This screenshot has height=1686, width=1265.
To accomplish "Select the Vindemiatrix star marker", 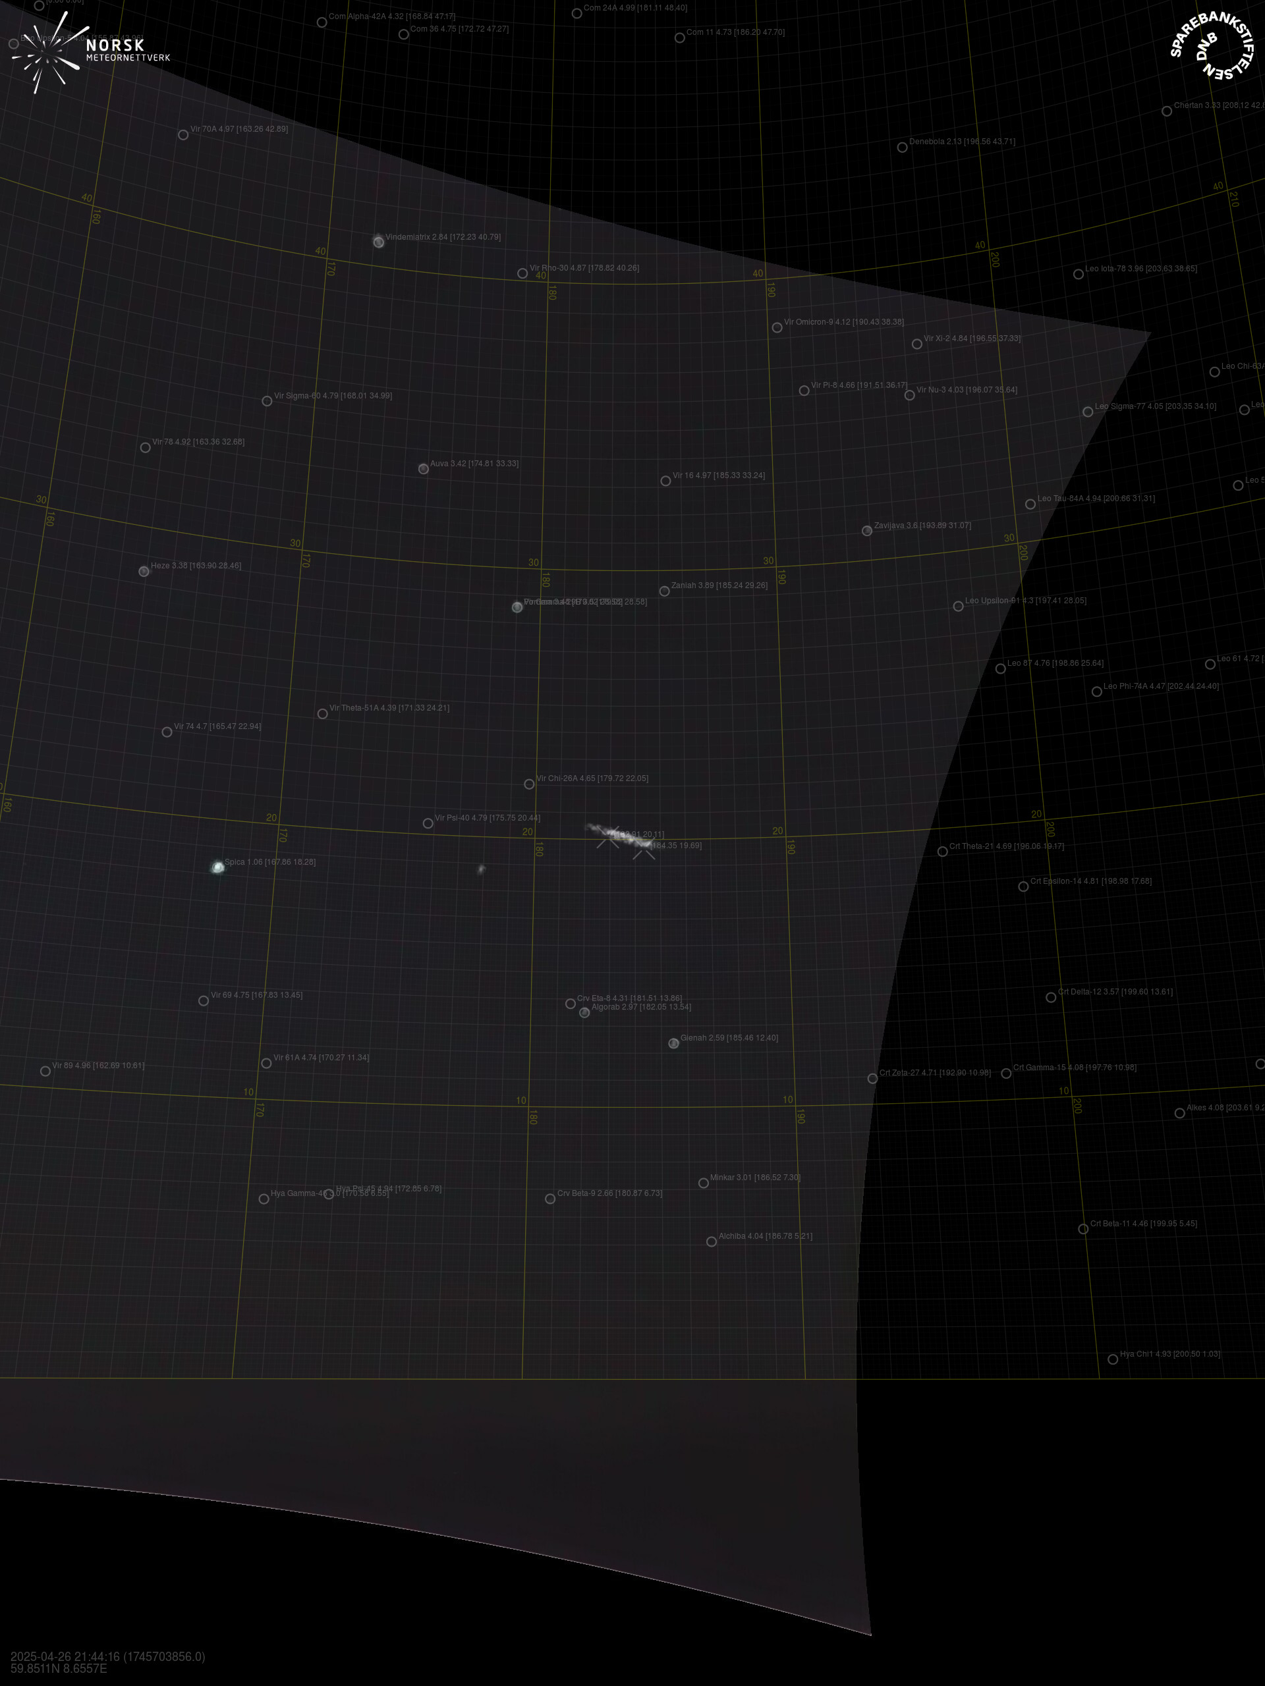I will coord(378,242).
